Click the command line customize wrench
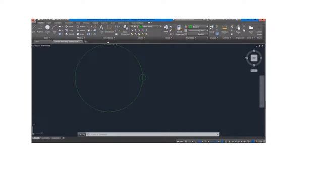Image resolution: width=323 pixels, height=181 pixels. pos(84,134)
